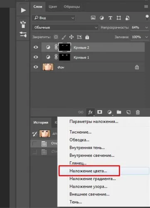Filter layers by shape layers icon
Screen dimensions: 150x208
pos(119,18)
